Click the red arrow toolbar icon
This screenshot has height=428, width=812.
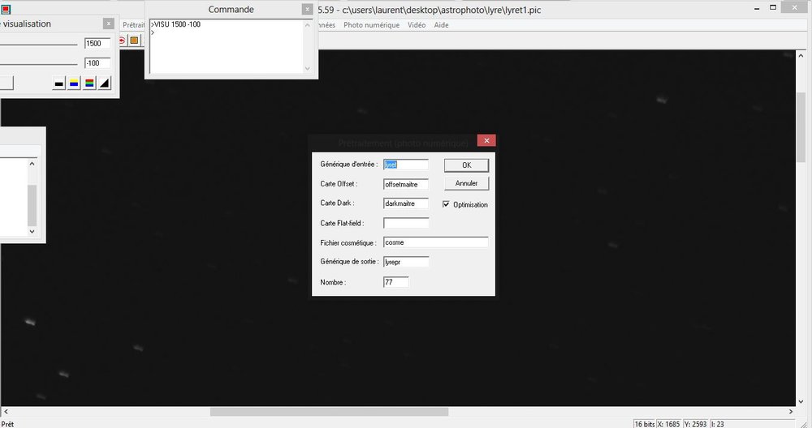(x=123, y=41)
